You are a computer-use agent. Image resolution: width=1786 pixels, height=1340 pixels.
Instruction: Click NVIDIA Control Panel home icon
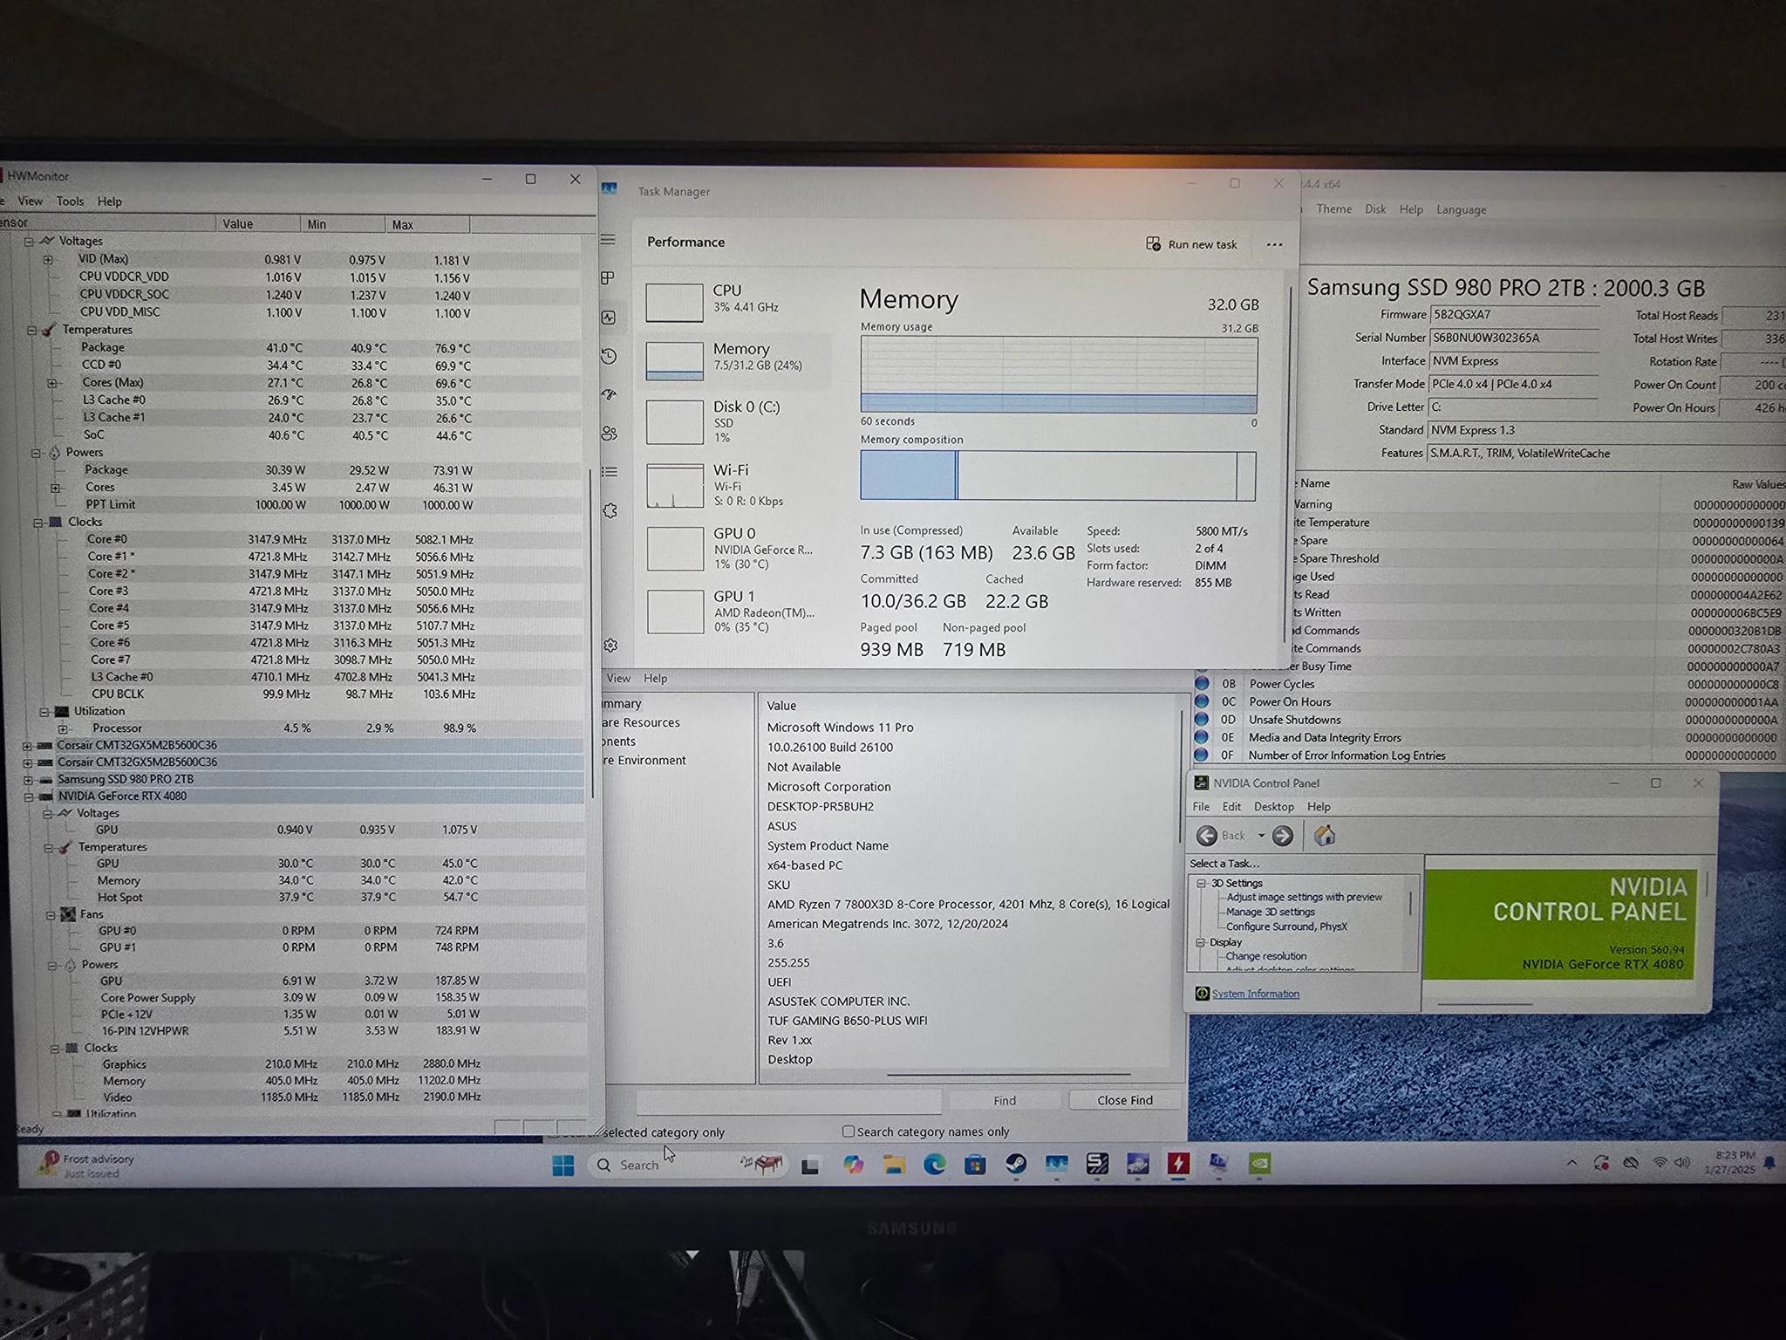(x=1325, y=836)
